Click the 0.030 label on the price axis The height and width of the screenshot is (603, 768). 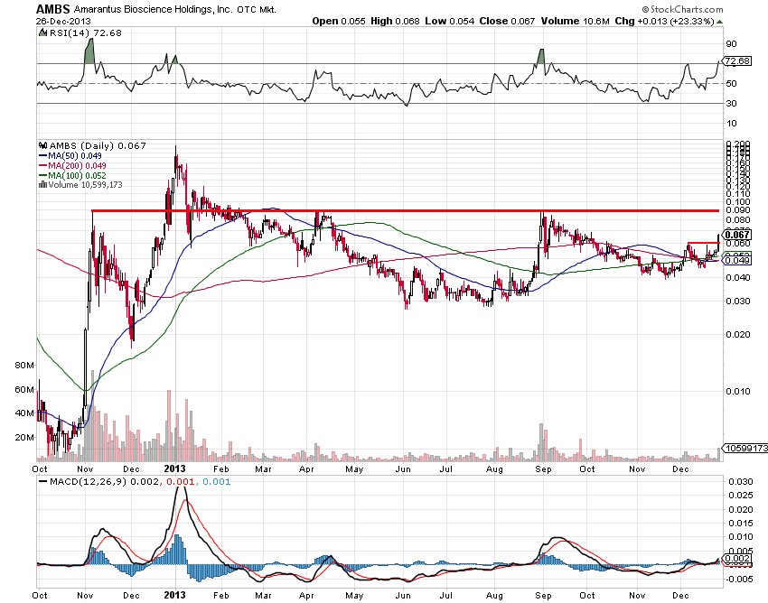[737, 301]
